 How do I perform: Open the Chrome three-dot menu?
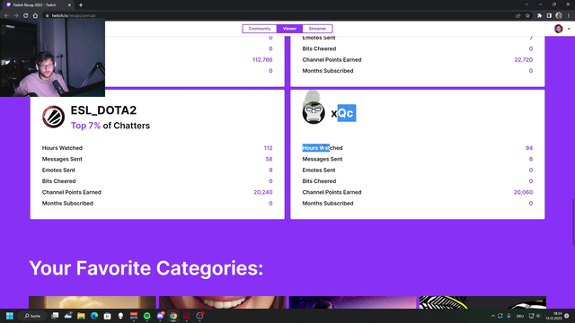pyautogui.click(x=569, y=16)
